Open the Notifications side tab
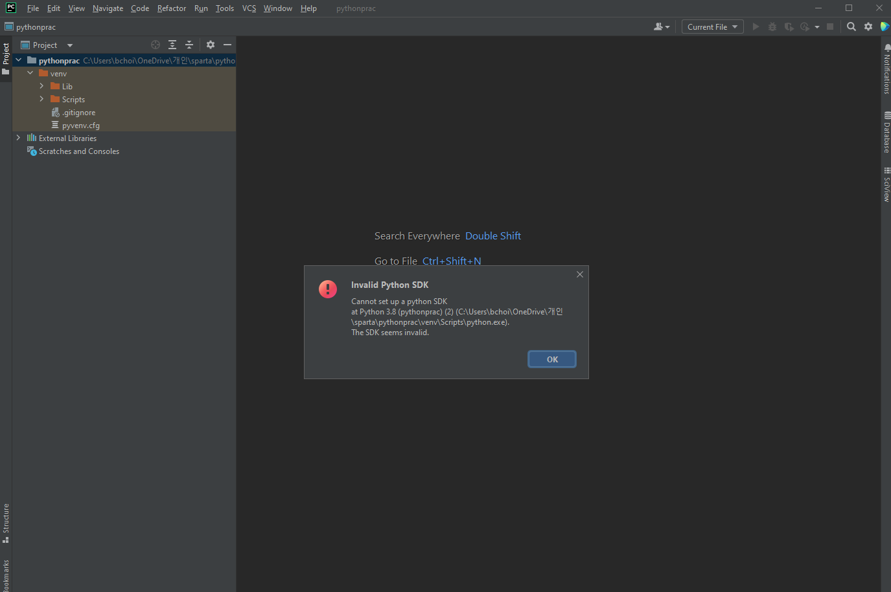This screenshot has width=891, height=592. 886,69
